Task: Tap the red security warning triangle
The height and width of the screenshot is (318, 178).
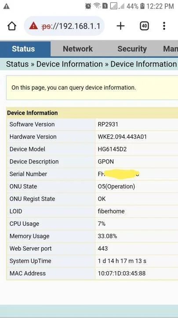Action: coord(33,26)
